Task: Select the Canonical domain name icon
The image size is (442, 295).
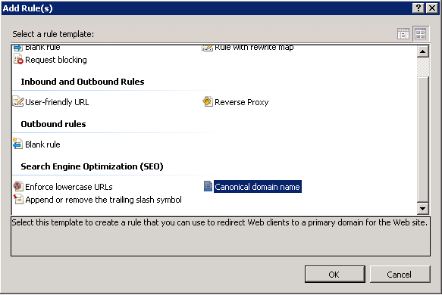Action: (208, 186)
